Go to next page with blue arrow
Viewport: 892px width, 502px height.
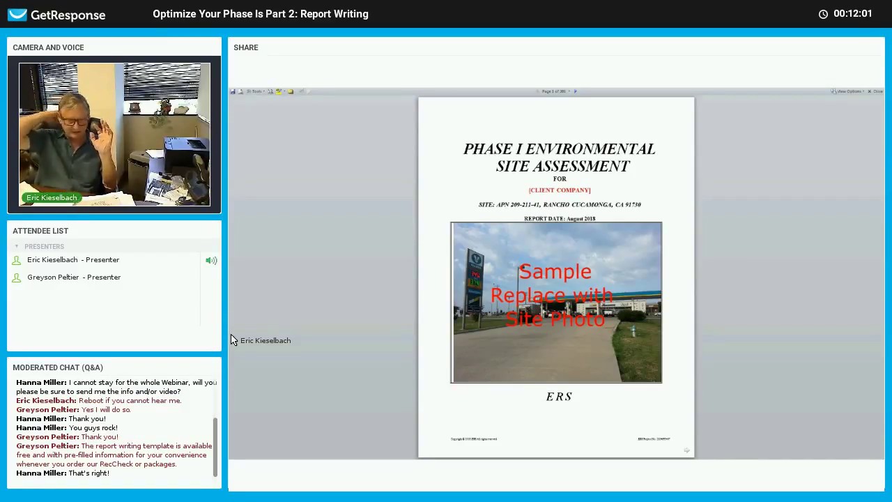(x=575, y=91)
